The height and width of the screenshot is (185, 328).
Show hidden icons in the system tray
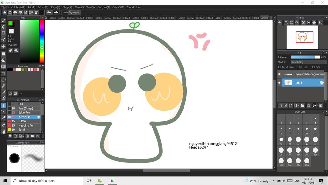click(274, 181)
